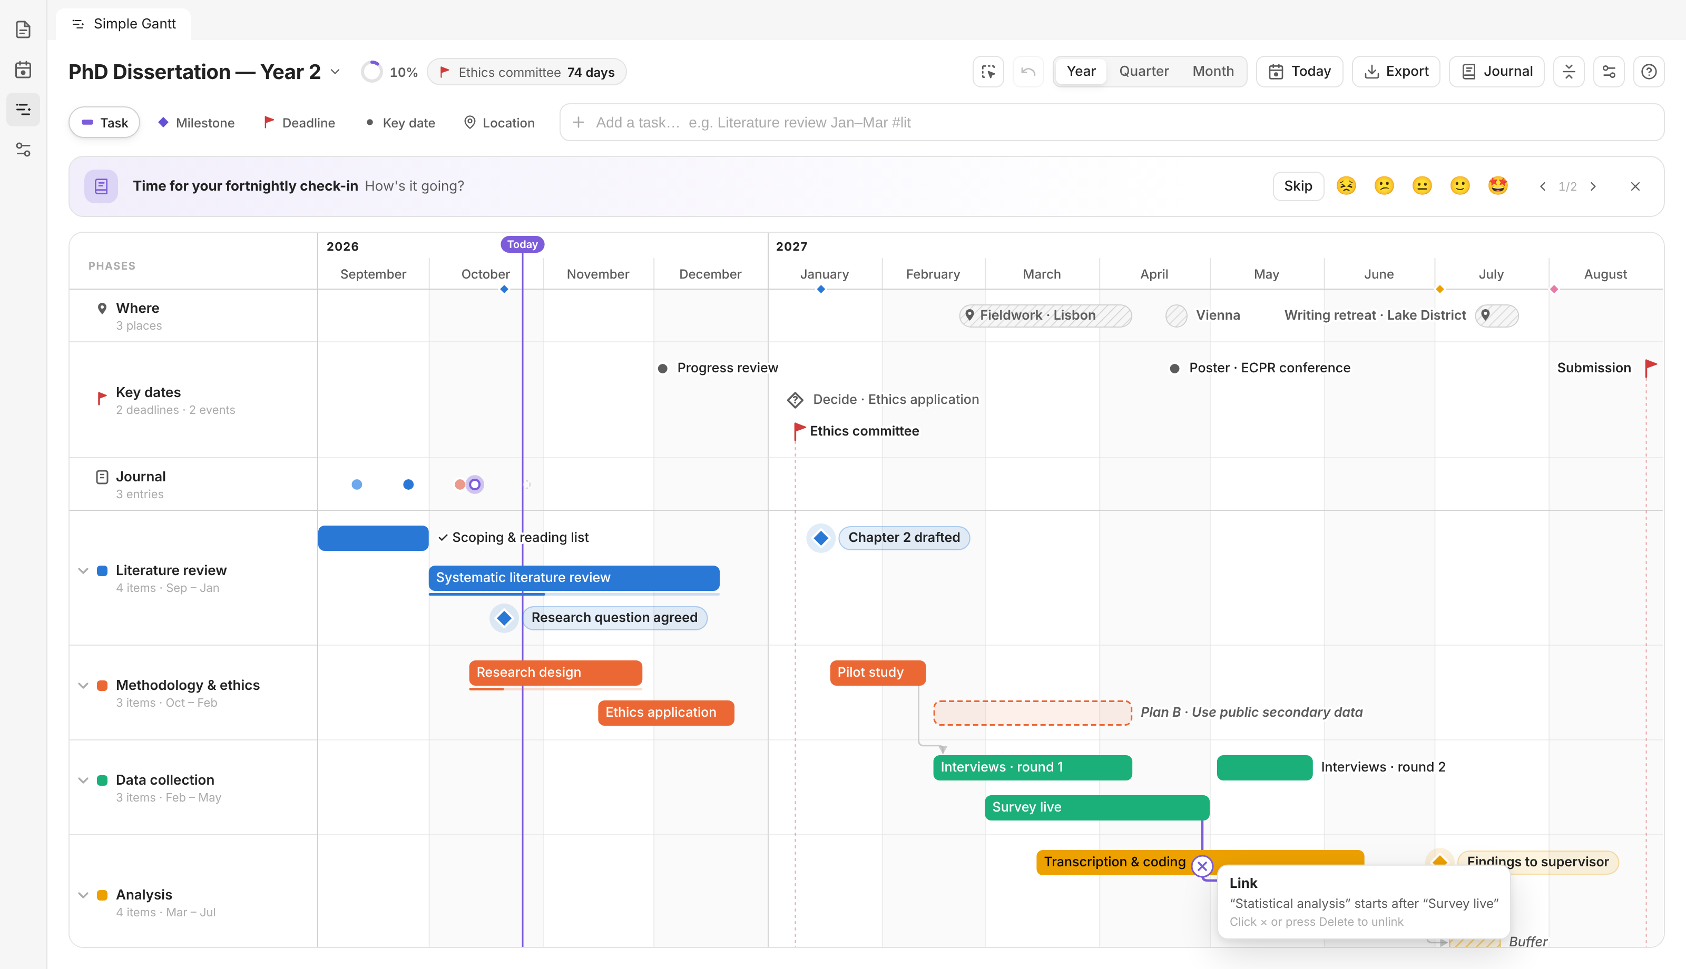This screenshot has height=969, width=1686.
Task: Click the Export button
Action: click(1396, 71)
